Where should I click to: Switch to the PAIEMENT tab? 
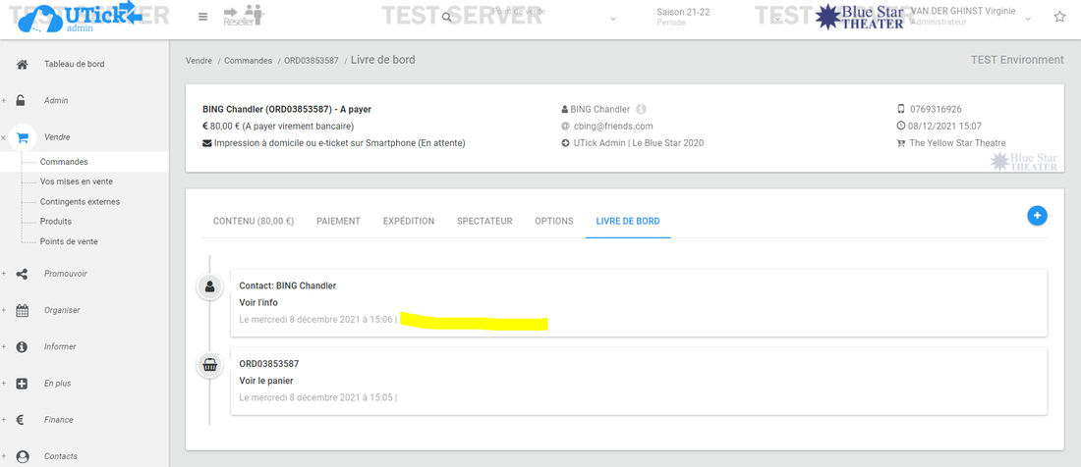[338, 222]
